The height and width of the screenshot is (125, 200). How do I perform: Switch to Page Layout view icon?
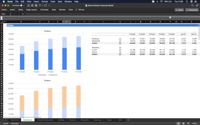[183, 123]
